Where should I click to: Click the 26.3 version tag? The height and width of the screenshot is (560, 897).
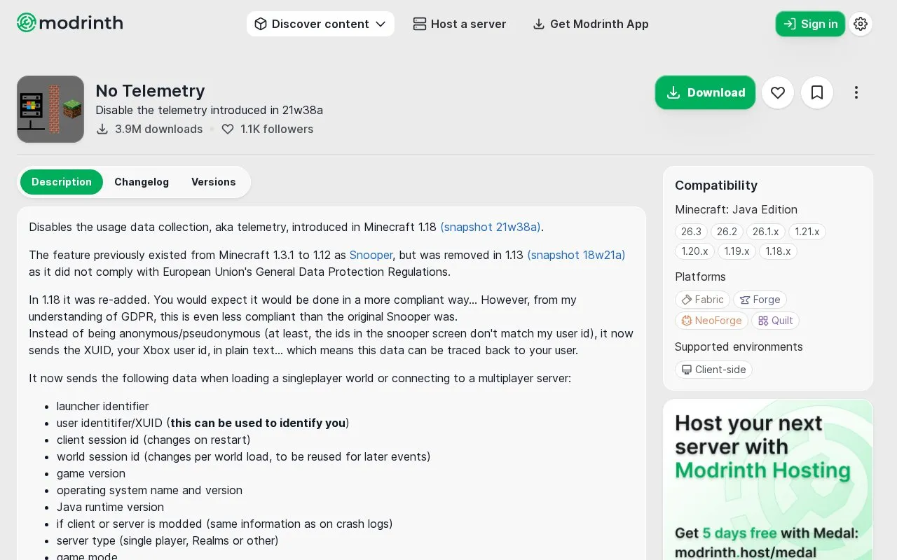691,232
